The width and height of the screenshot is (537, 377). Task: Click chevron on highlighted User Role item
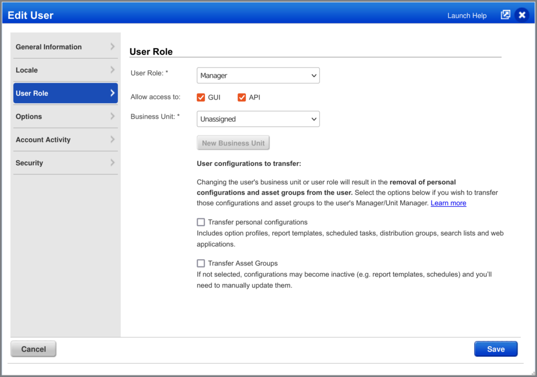pos(112,93)
